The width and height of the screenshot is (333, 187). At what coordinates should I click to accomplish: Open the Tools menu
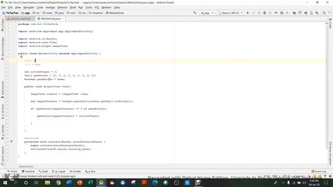pos(89,7)
